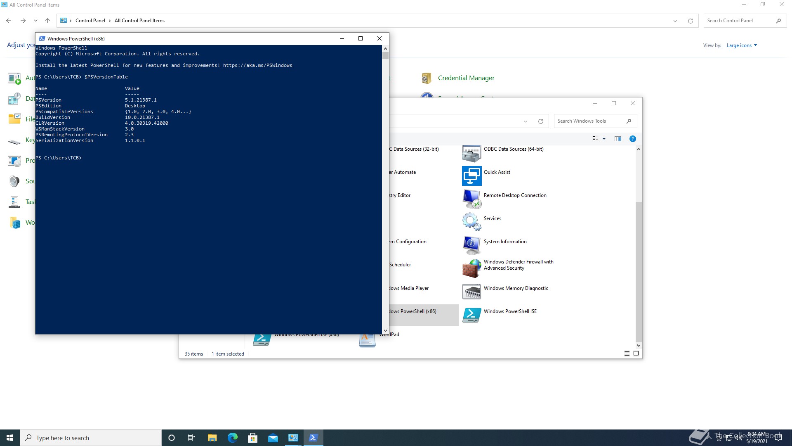Click the PowerShell command prompt line

[59, 158]
